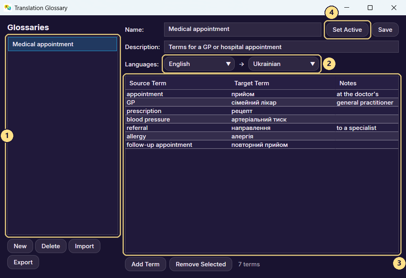The height and width of the screenshot is (278, 406).
Task: Click the target term 'артеріальний тиск' cell
Action: coord(283,119)
